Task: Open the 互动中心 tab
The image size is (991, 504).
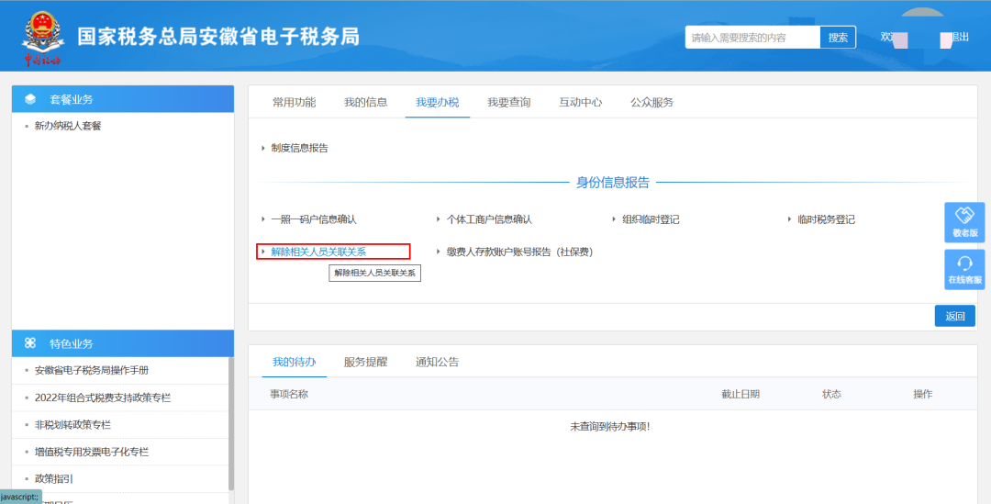Action: pyautogui.click(x=580, y=102)
